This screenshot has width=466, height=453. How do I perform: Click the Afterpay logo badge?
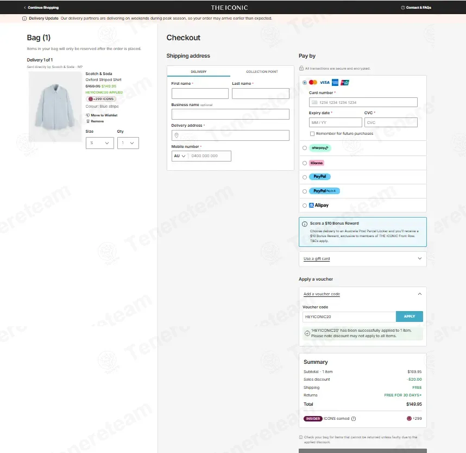320,148
